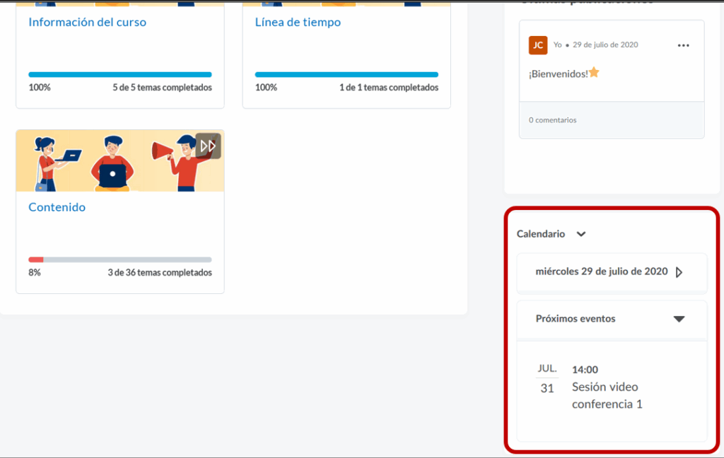Click the JUL. 31 event date
The width and height of the screenshot is (724, 458).
[x=547, y=380]
